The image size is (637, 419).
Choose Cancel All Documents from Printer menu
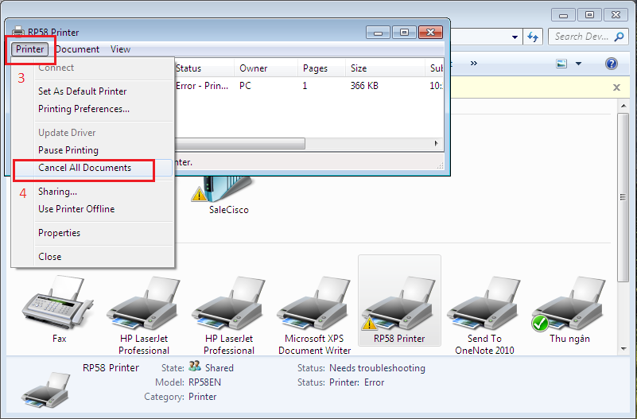tap(84, 168)
